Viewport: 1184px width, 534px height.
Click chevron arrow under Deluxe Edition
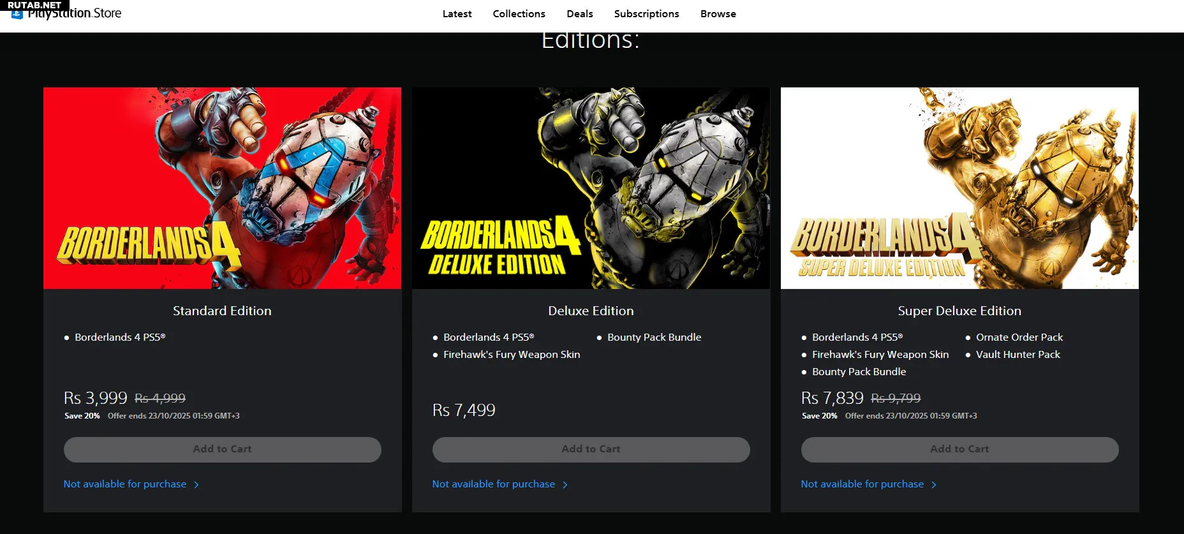(565, 485)
